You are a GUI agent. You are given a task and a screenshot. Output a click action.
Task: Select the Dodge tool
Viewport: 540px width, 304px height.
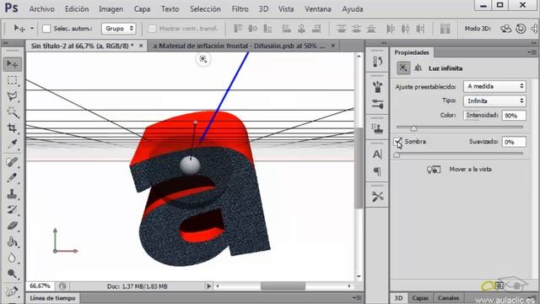tap(13, 274)
